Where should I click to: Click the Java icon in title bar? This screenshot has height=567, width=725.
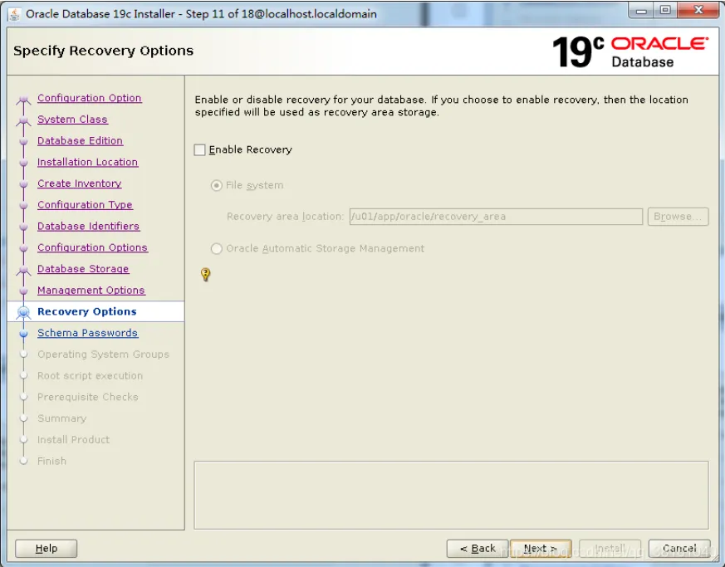pyautogui.click(x=14, y=14)
